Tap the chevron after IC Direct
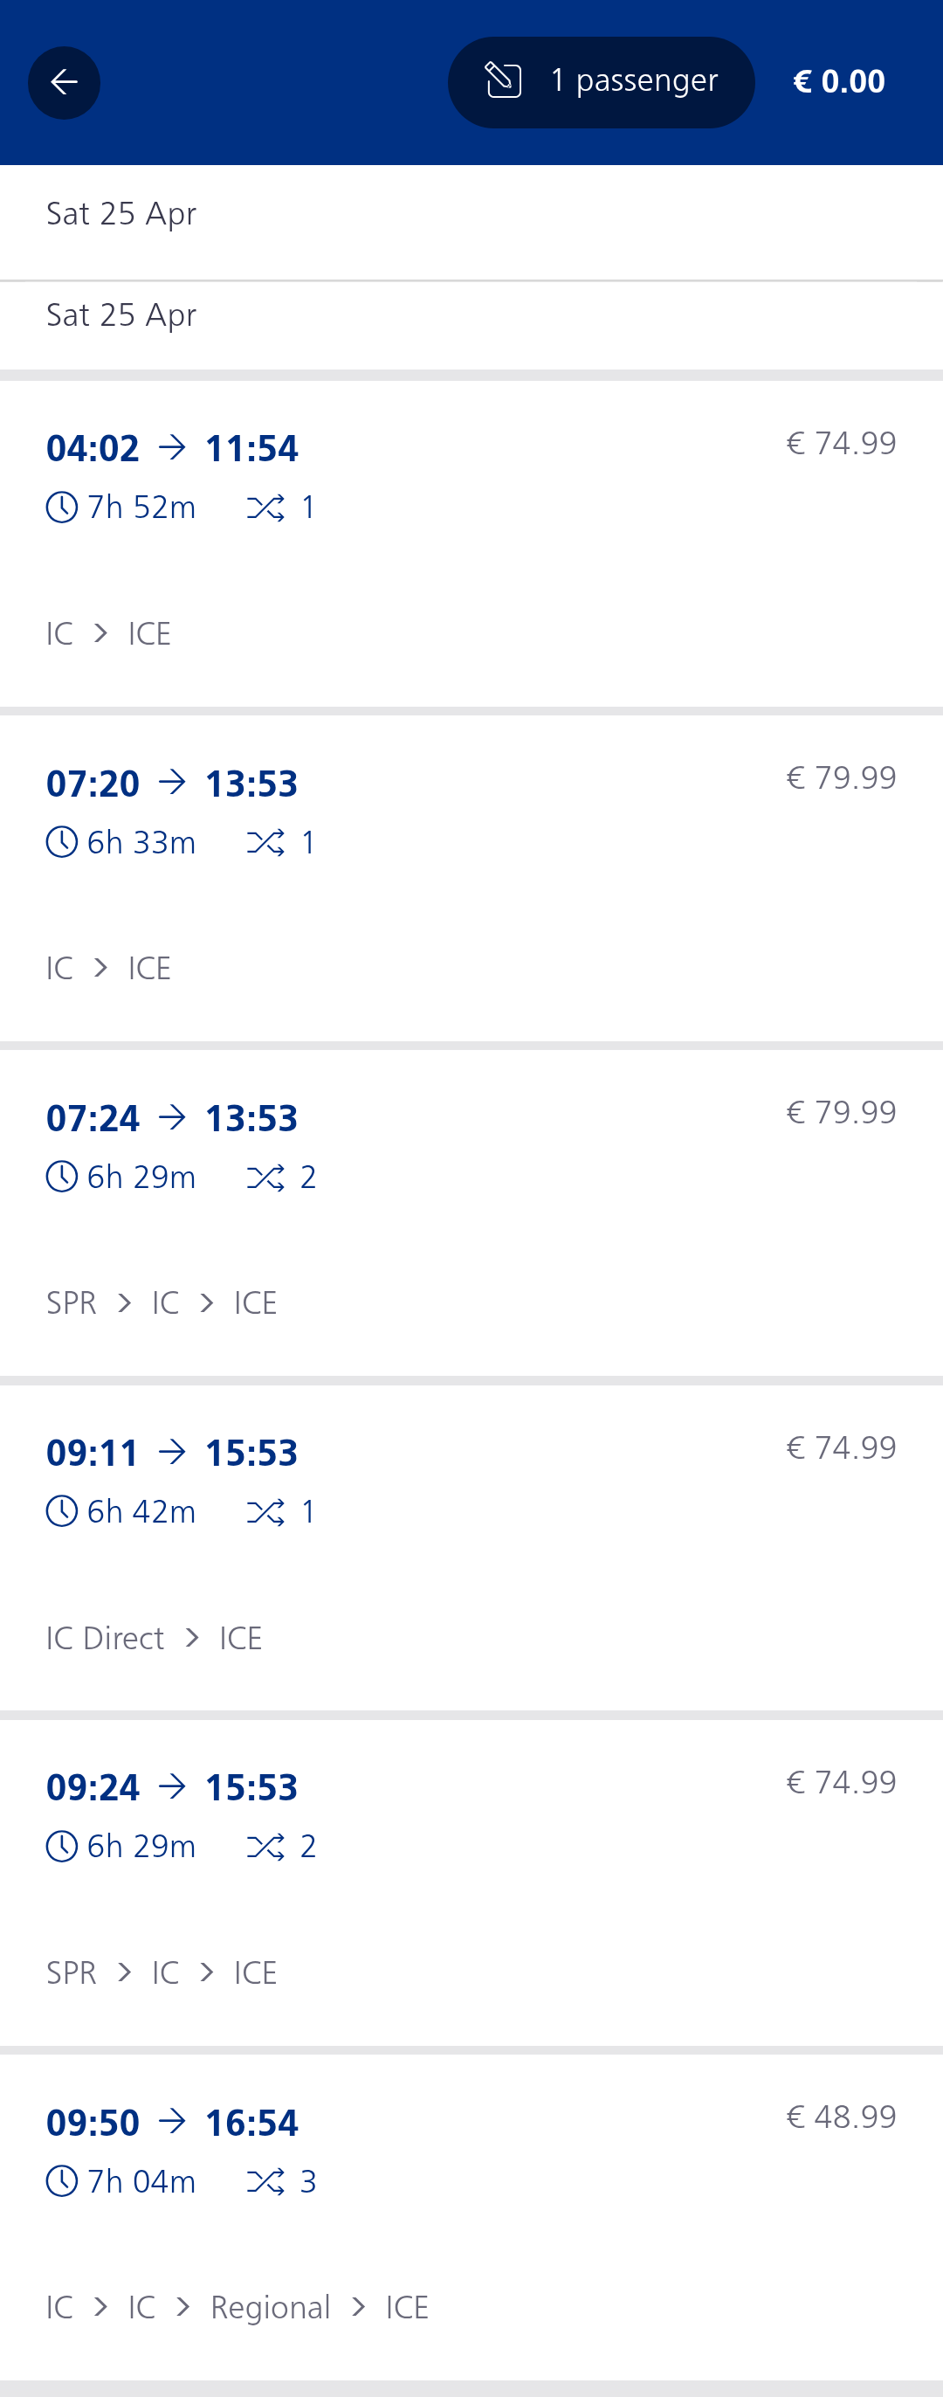This screenshot has width=943, height=2397. [192, 1638]
